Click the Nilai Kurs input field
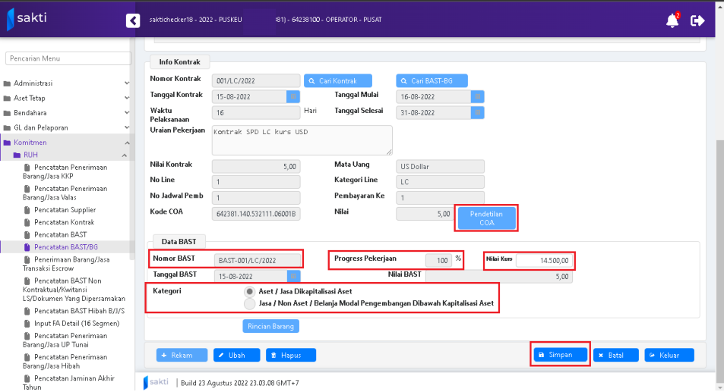Image resolution: width=724 pixels, height=392 pixels. tap(543, 260)
